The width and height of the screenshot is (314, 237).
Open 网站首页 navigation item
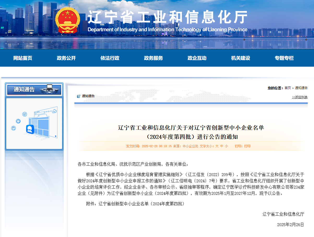point(23,58)
